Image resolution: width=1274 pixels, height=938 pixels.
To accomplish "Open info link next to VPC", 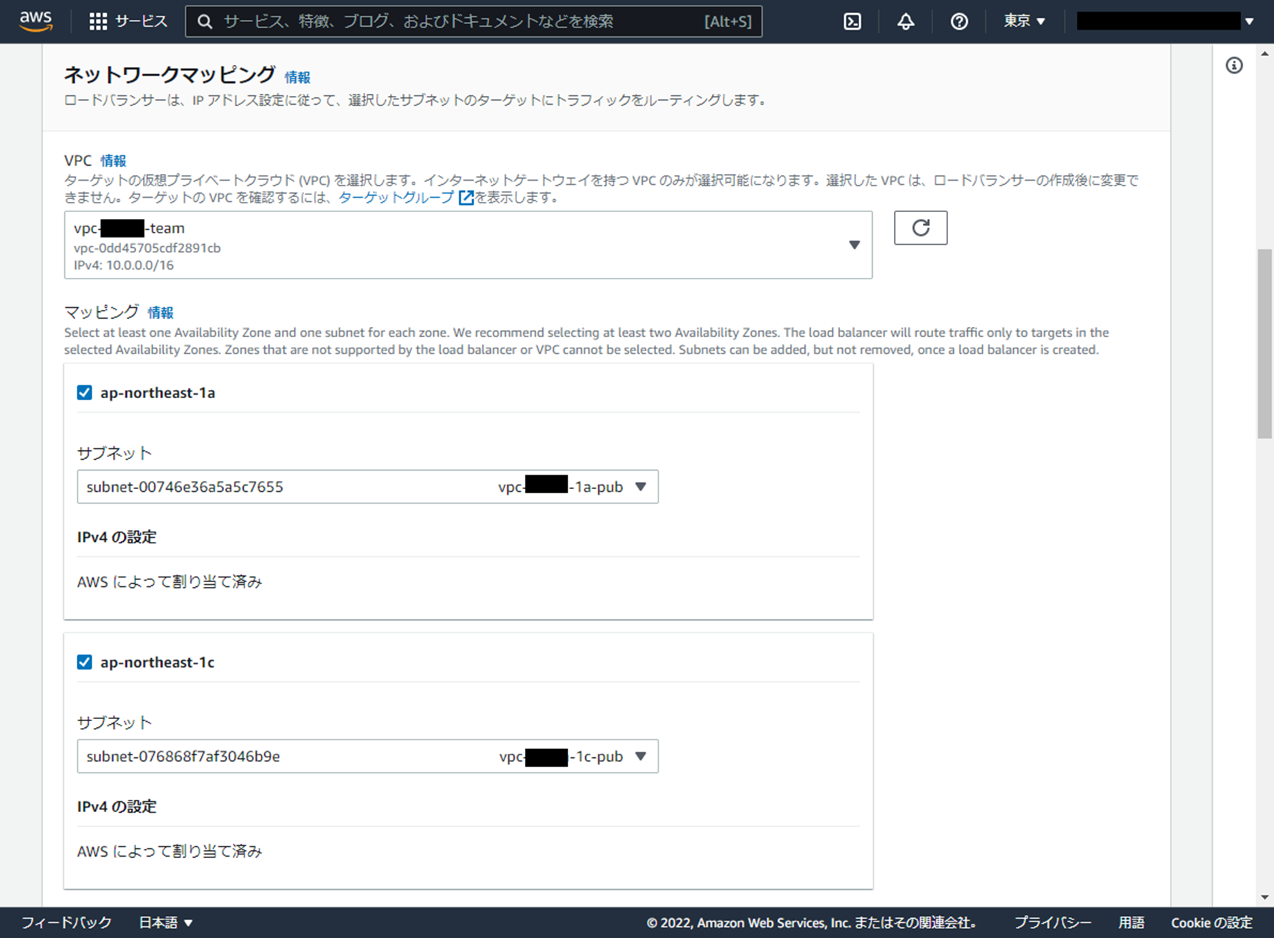I will [x=113, y=161].
